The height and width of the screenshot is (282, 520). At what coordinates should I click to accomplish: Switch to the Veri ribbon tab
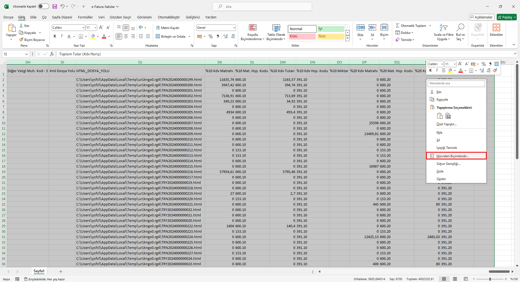point(101,17)
